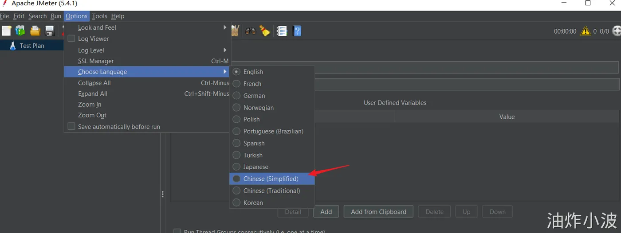Choose Korean language radio button
This screenshot has height=233, width=621.
coord(236,203)
